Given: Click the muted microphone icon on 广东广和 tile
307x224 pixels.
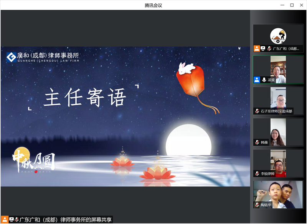Looking at the screenshot, I should tap(269, 48).
